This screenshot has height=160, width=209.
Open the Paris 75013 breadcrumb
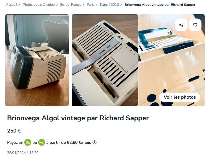click(x=110, y=5)
